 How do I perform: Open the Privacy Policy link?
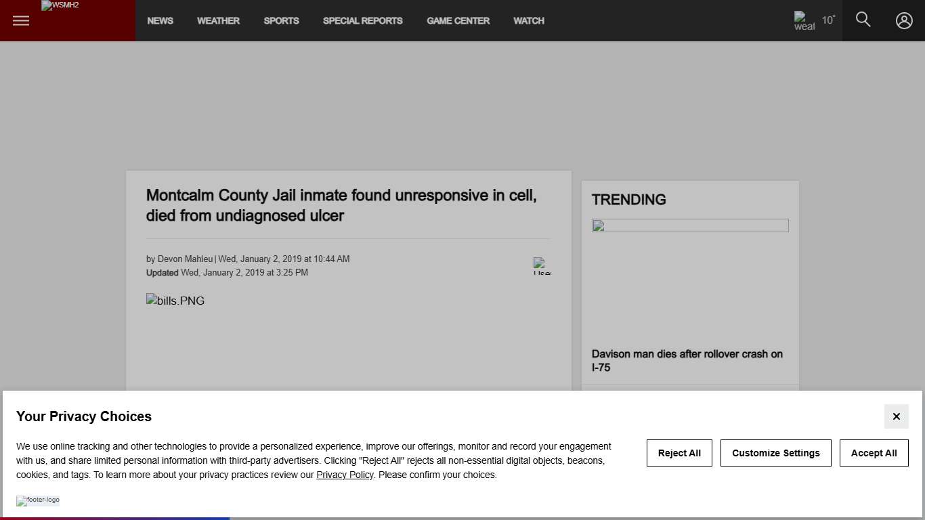[345, 475]
